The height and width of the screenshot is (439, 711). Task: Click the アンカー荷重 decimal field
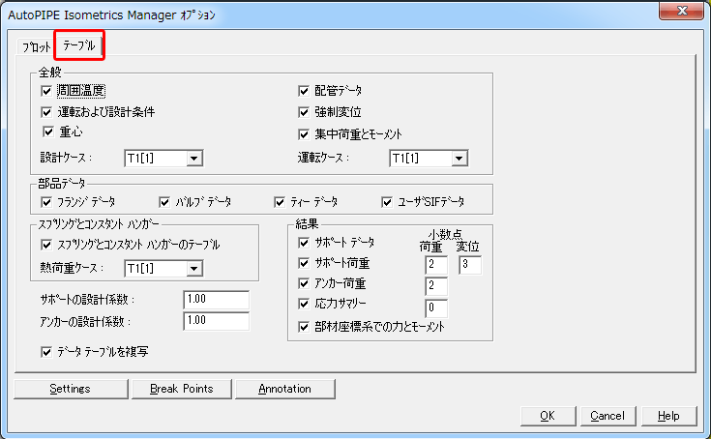[436, 286]
